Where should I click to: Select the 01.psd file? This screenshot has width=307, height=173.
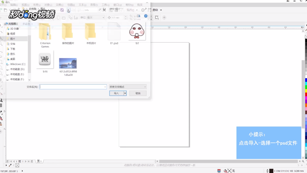[114, 34]
